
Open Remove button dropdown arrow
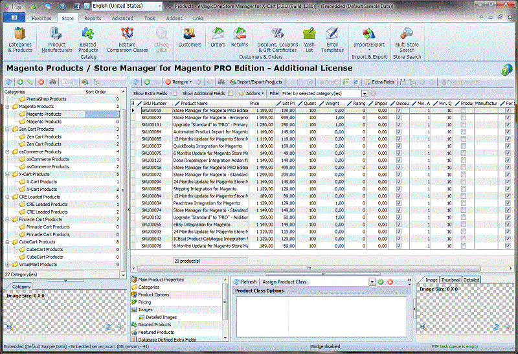tap(190, 82)
